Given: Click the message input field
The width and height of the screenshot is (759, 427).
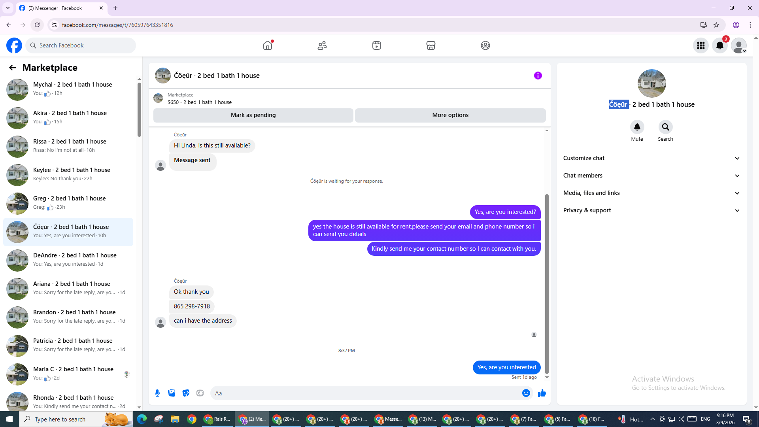Looking at the screenshot, I should pos(364,393).
